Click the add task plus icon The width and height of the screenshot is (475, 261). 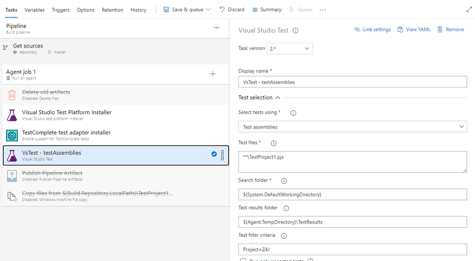[213, 74]
